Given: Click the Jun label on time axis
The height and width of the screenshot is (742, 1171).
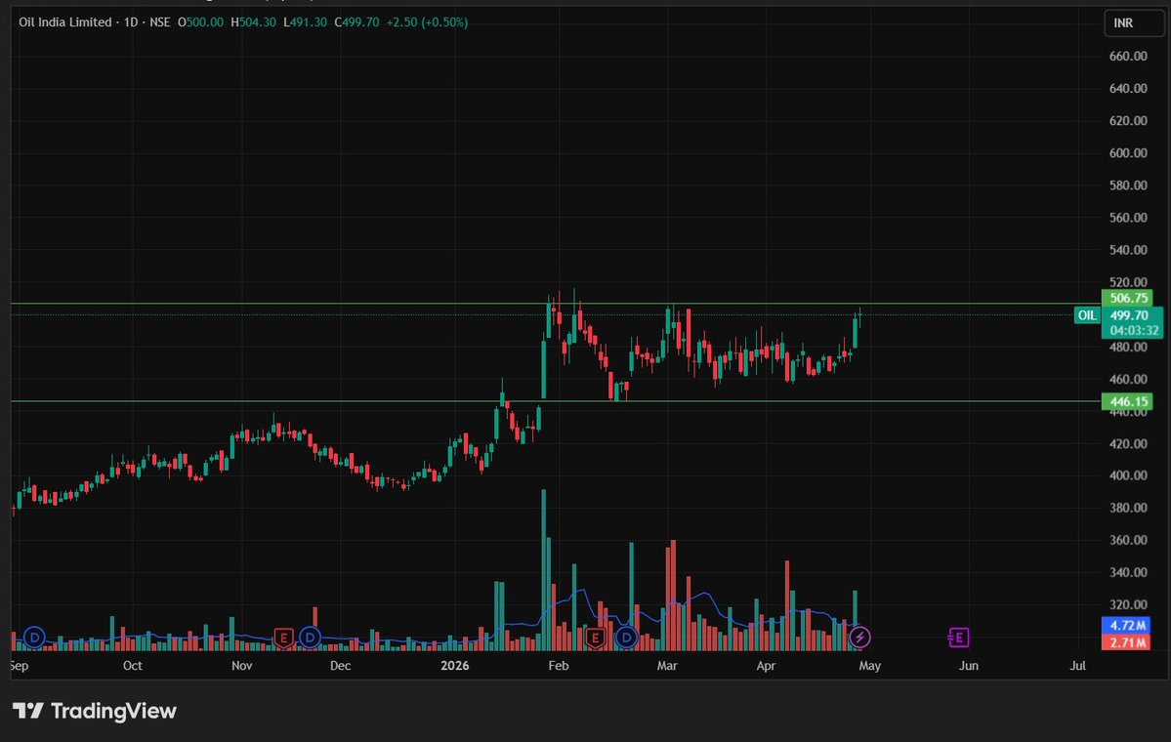Looking at the screenshot, I should [x=969, y=665].
